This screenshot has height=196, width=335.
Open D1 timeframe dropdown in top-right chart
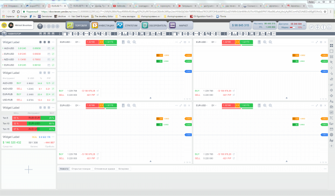click(214, 42)
